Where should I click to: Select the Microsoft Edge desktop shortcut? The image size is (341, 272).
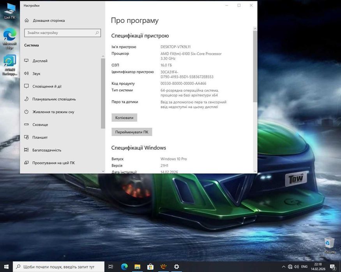(10, 39)
